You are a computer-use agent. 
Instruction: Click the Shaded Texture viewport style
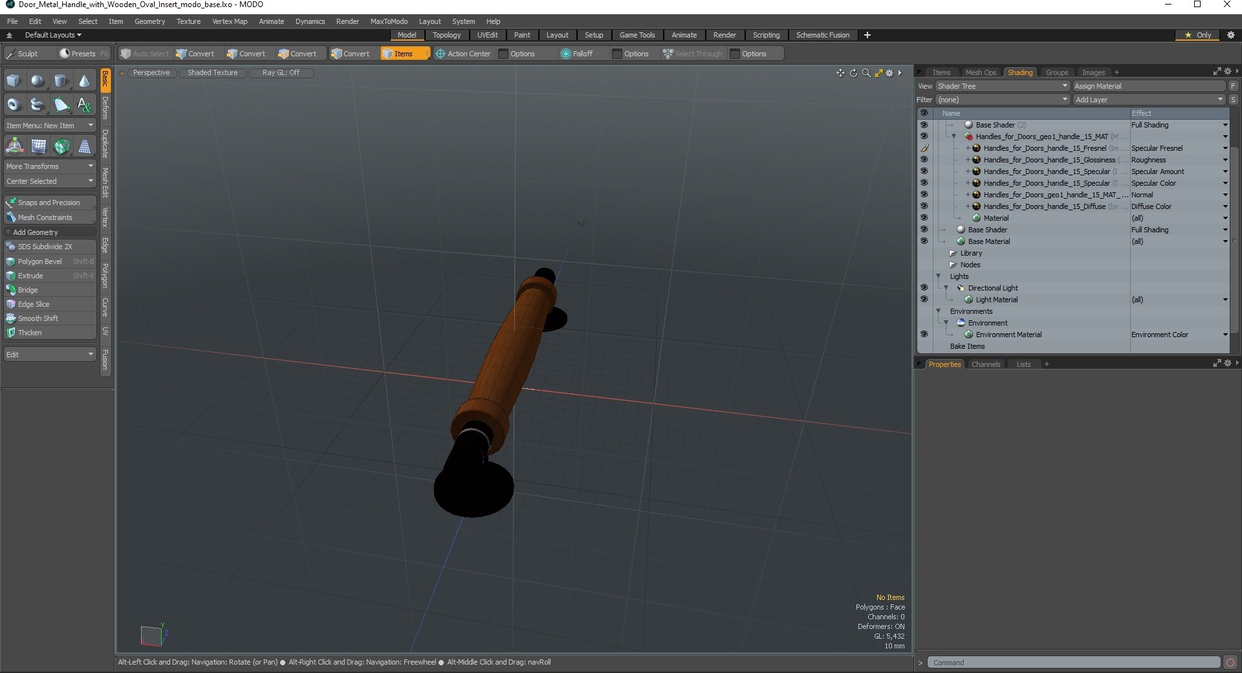212,72
